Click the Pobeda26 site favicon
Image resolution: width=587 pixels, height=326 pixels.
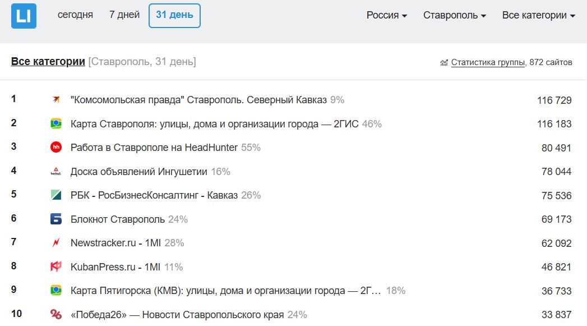[x=56, y=314]
